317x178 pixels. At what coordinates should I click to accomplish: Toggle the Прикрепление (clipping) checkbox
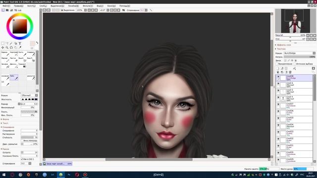pyautogui.click(x=277, y=64)
